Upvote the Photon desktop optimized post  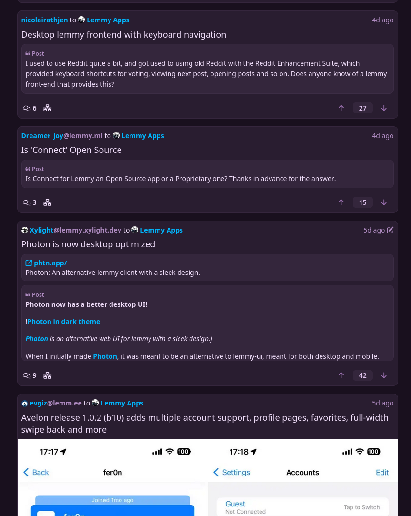tap(341, 375)
